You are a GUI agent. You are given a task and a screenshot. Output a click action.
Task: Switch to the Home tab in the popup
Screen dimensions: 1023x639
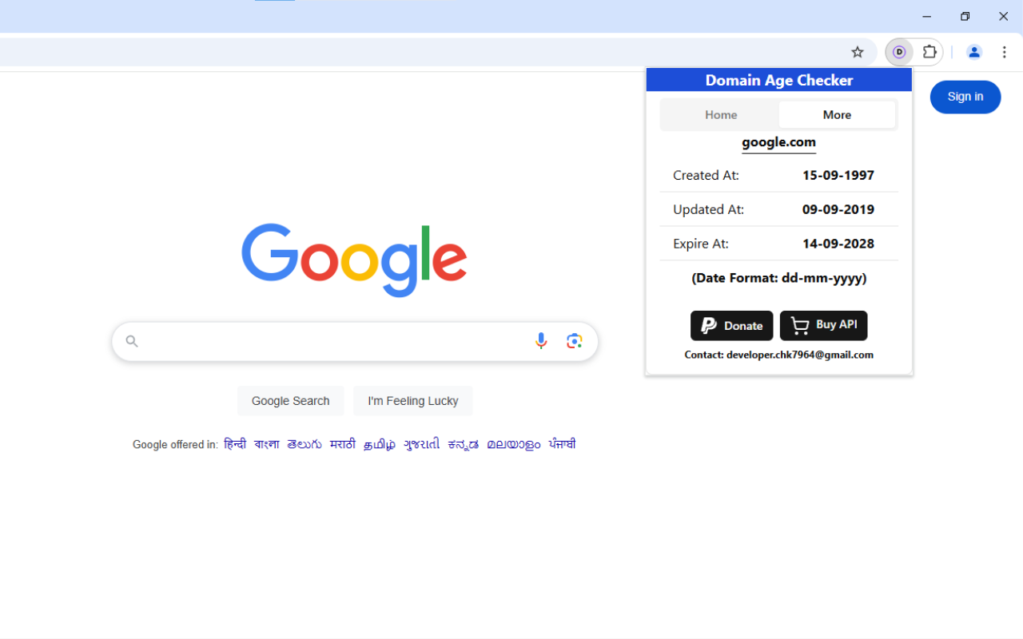tap(720, 114)
